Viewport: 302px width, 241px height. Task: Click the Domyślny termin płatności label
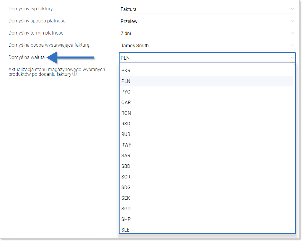(37, 33)
